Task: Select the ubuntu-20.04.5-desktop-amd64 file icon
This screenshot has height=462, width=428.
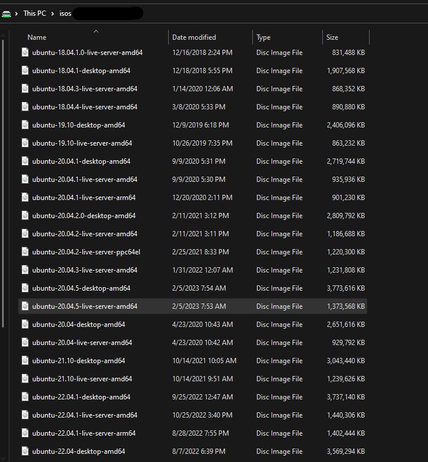Action: [25, 288]
